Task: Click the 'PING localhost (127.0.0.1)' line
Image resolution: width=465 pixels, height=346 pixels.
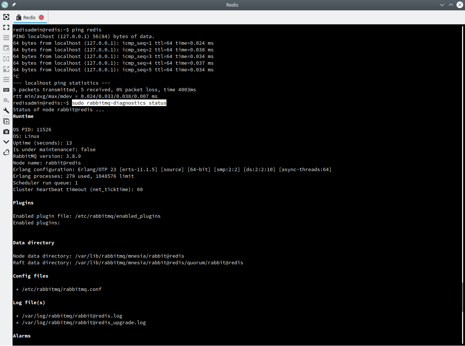Action: 84,37
